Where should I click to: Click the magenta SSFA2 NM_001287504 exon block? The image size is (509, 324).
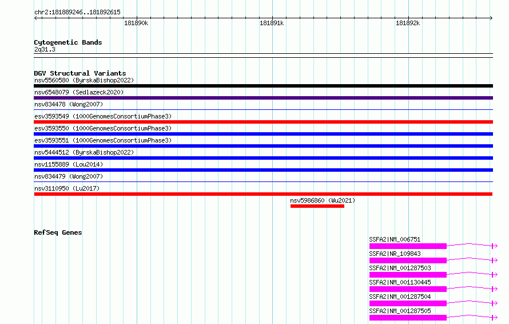pos(408,303)
